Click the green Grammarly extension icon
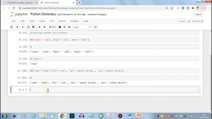 183,8
